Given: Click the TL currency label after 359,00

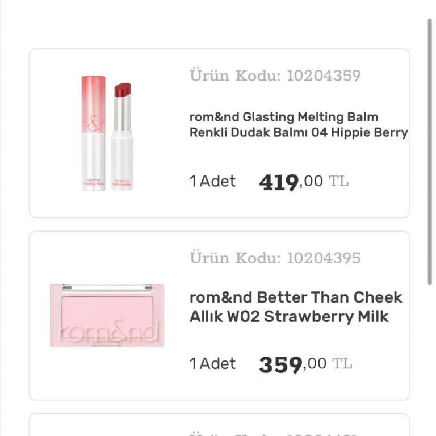Looking at the screenshot, I should tap(342, 363).
